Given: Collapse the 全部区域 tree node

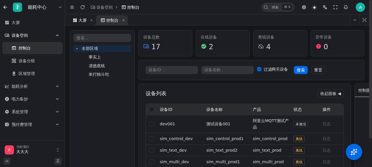Looking at the screenshot, I should (x=77, y=49).
